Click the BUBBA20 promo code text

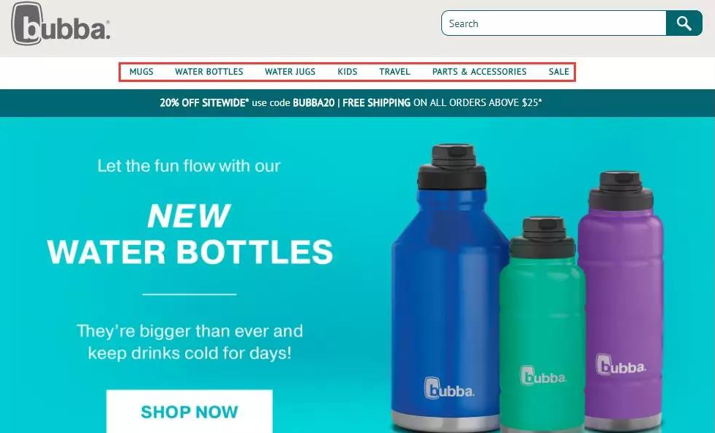tap(314, 103)
